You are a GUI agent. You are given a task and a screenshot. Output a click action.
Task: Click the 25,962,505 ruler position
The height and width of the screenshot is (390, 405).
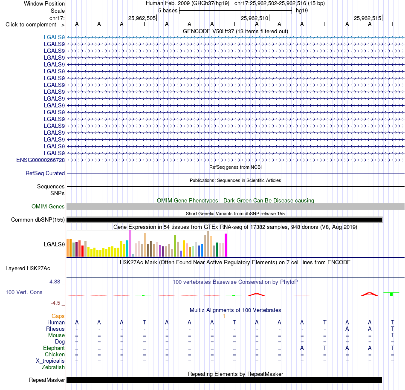point(142,18)
